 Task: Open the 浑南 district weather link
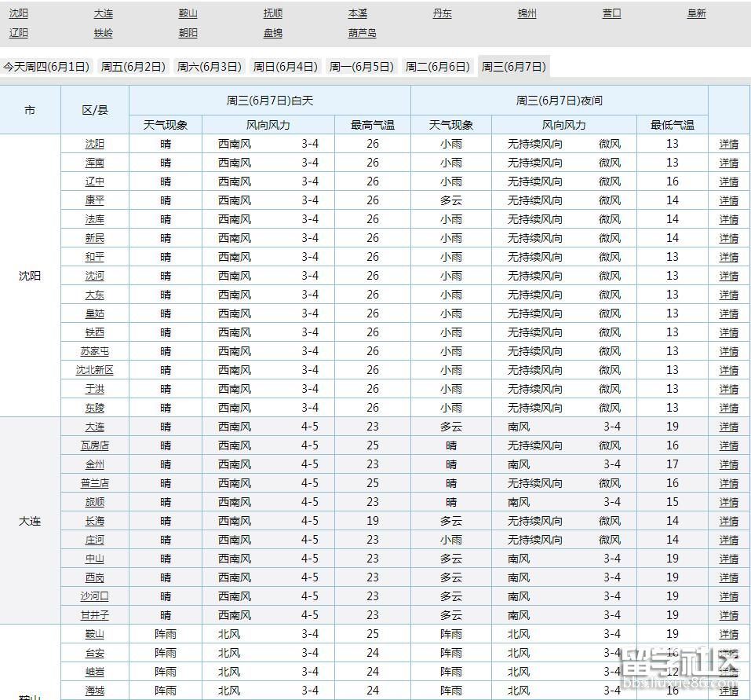[94, 163]
